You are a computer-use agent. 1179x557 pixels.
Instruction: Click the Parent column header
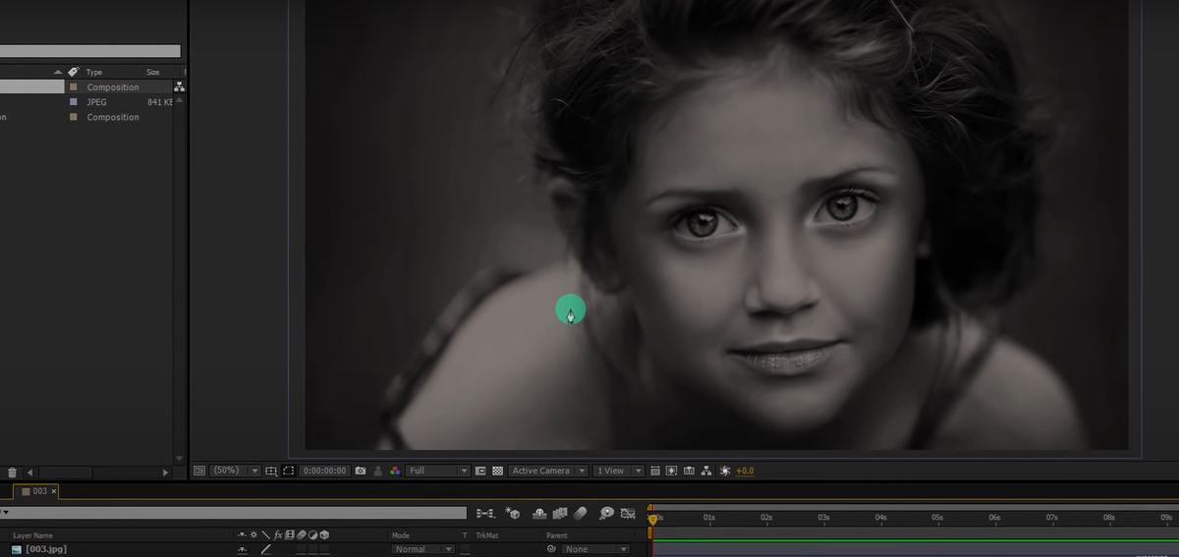[x=557, y=535]
